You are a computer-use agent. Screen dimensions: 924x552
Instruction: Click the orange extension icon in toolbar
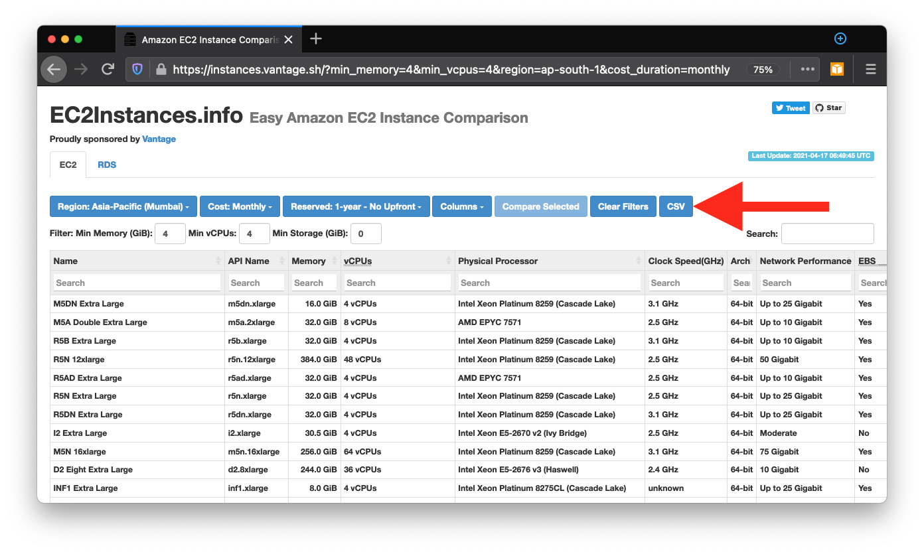coord(837,69)
